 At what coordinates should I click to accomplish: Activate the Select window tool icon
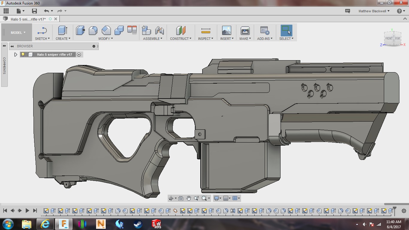point(286,31)
